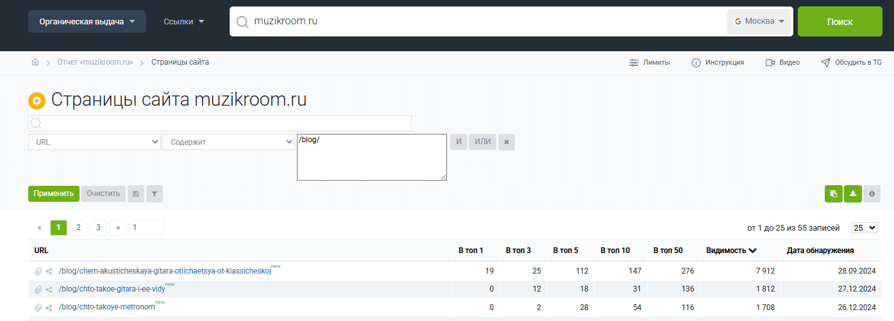The width and height of the screenshot is (894, 321).
Task: Click the gray info icon button
Action: 872,193
